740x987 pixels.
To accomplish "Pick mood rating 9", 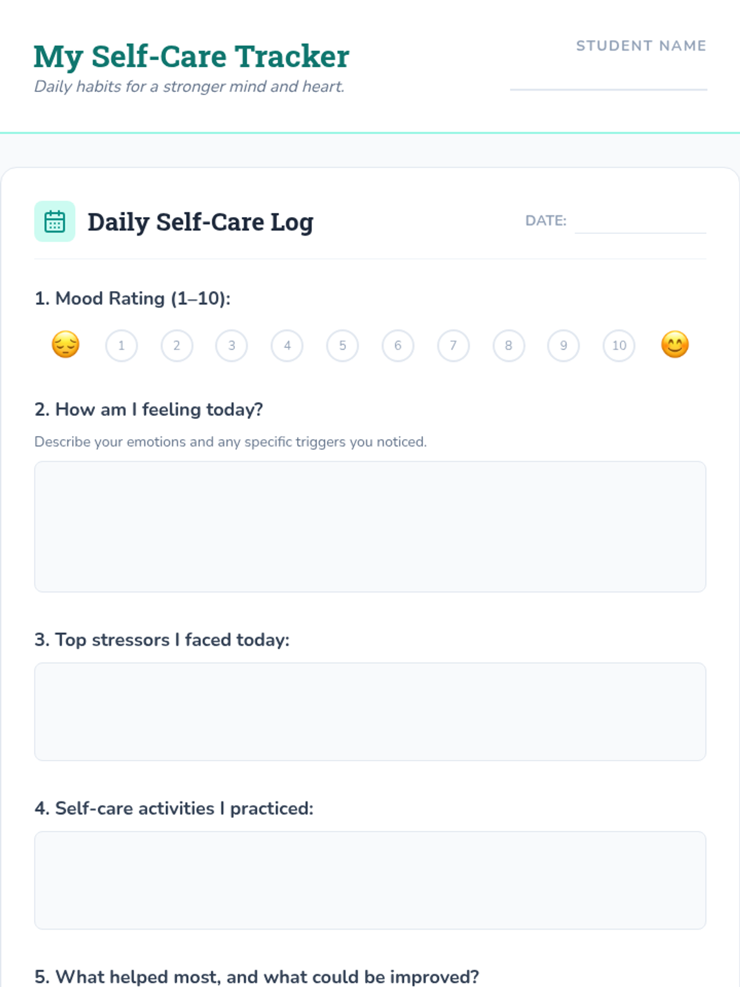I will 564,345.
